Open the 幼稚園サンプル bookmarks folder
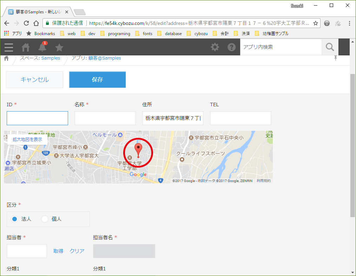The image size is (356, 276). point(271,34)
